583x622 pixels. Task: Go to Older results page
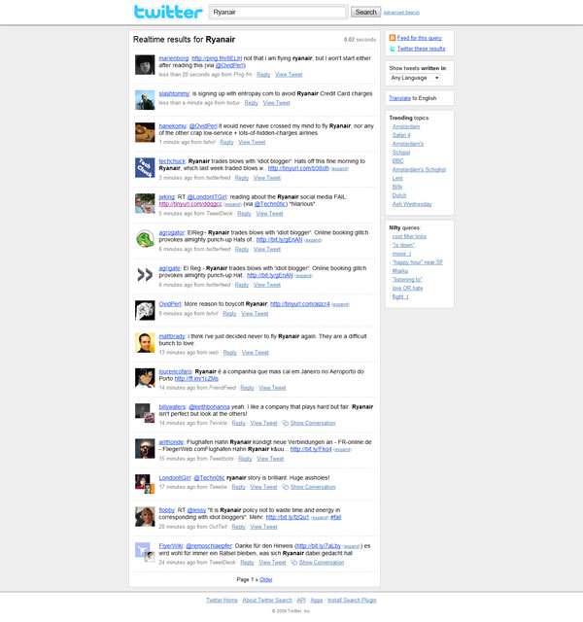(x=265, y=579)
